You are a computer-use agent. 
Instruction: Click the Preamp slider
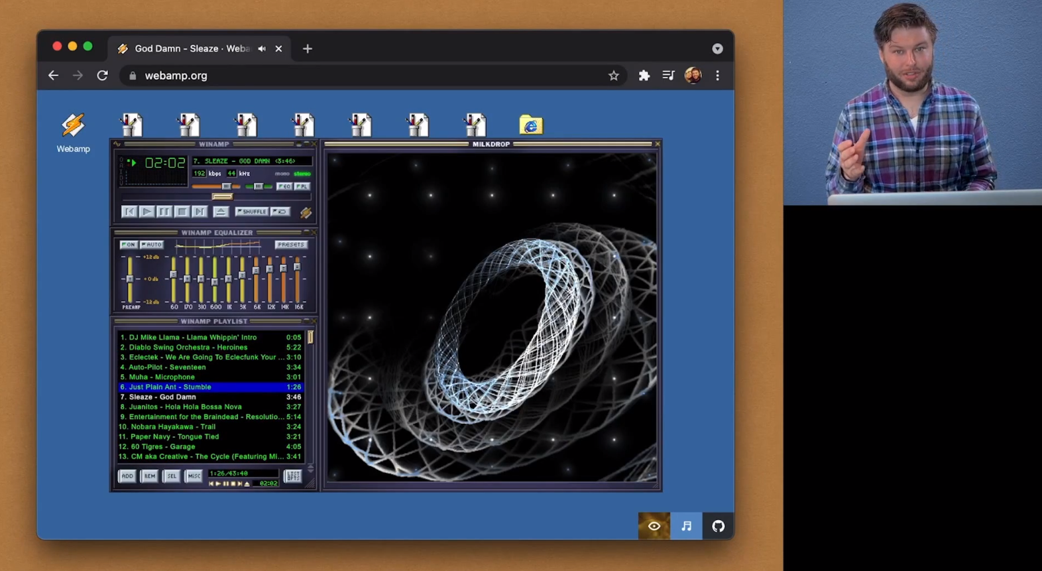coord(130,279)
